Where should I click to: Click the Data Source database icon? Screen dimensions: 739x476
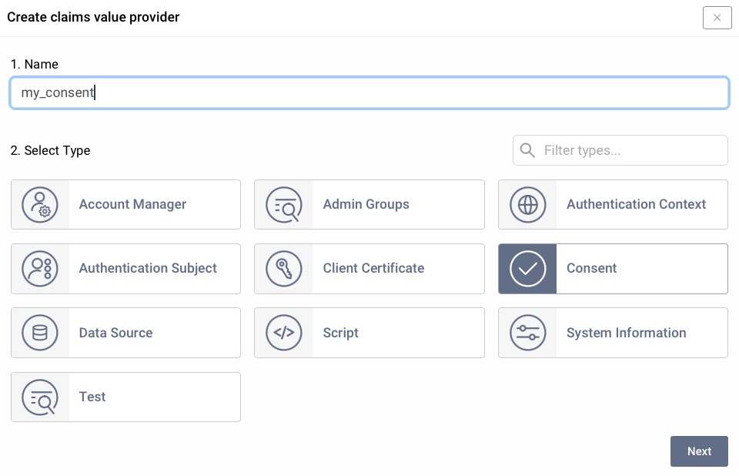click(x=40, y=333)
